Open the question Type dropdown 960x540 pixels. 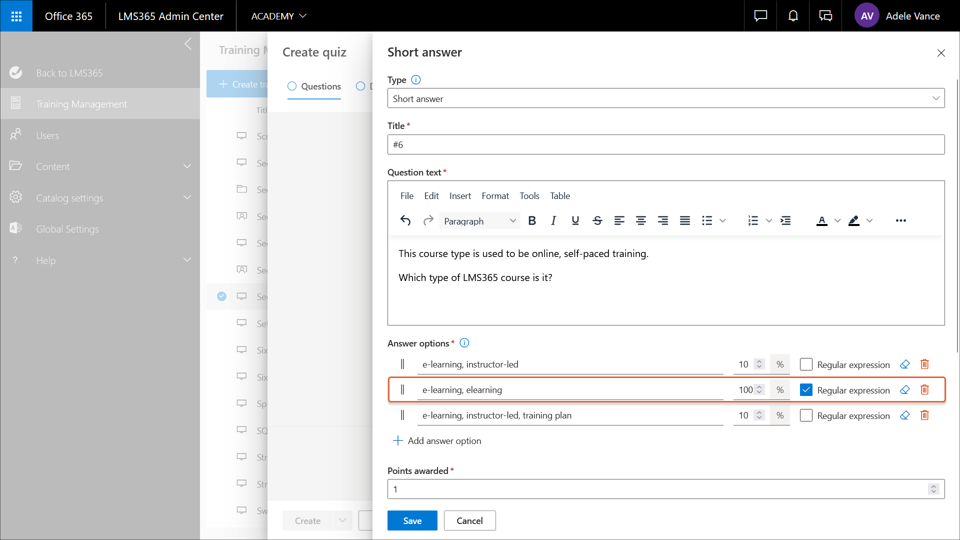point(665,98)
